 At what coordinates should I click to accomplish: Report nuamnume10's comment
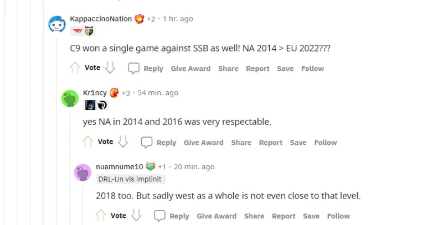284,216
